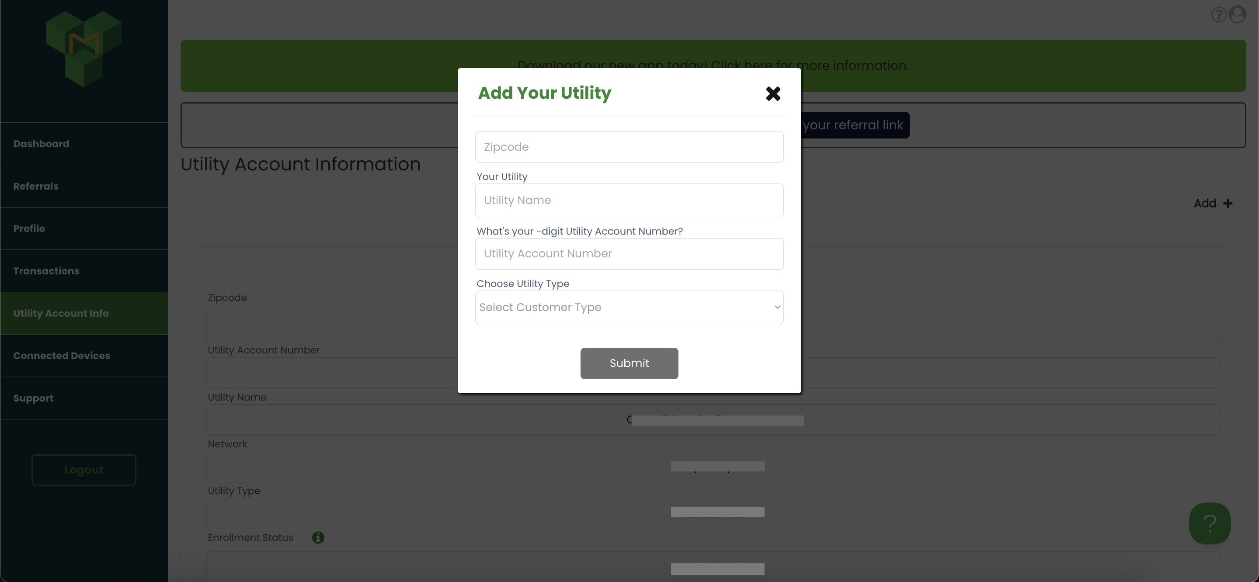Viewport: 1259px width, 582px height.
Task: Open the user account avatar icon
Action: pyautogui.click(x=1237, y=14)
